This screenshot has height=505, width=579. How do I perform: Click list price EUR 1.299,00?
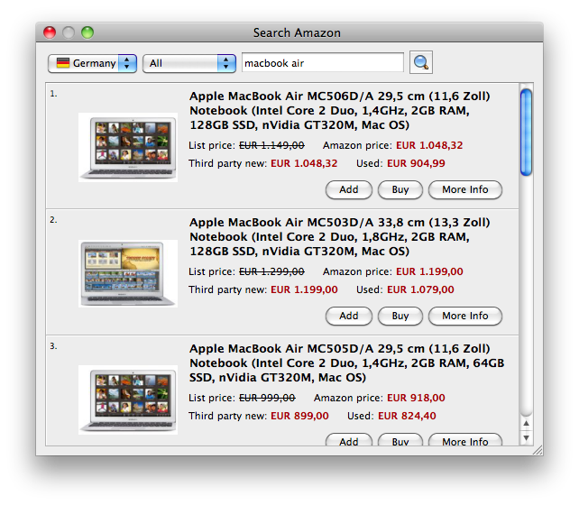pos(271,271)
